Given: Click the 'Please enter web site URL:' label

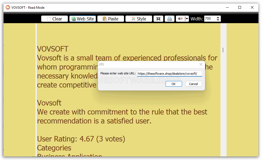Looking at the screenshot, I should pos(118,73).
